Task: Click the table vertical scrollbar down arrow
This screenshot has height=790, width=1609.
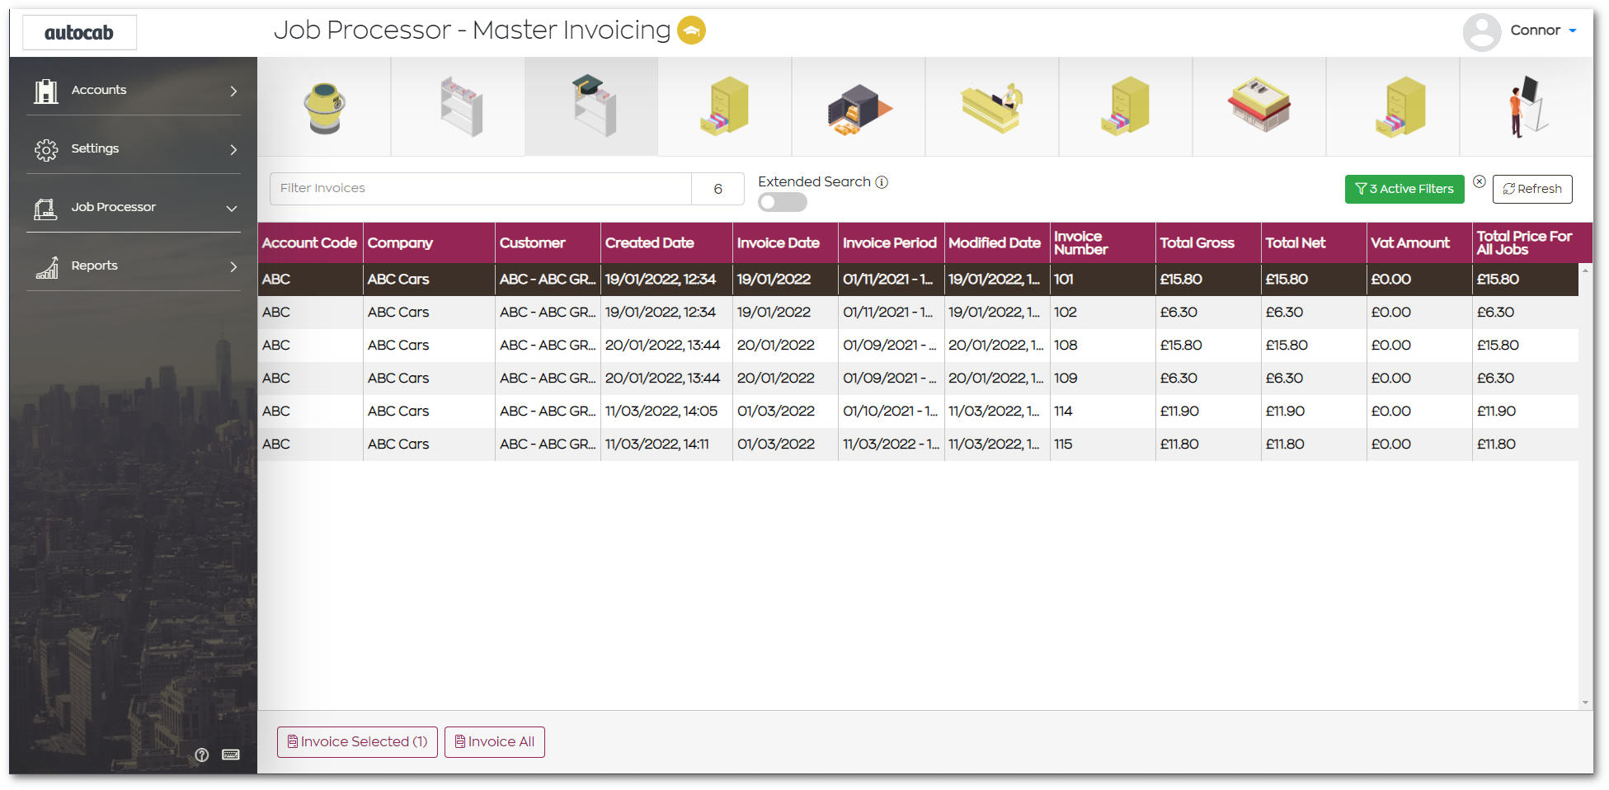Action: [x=1585, y=703]
